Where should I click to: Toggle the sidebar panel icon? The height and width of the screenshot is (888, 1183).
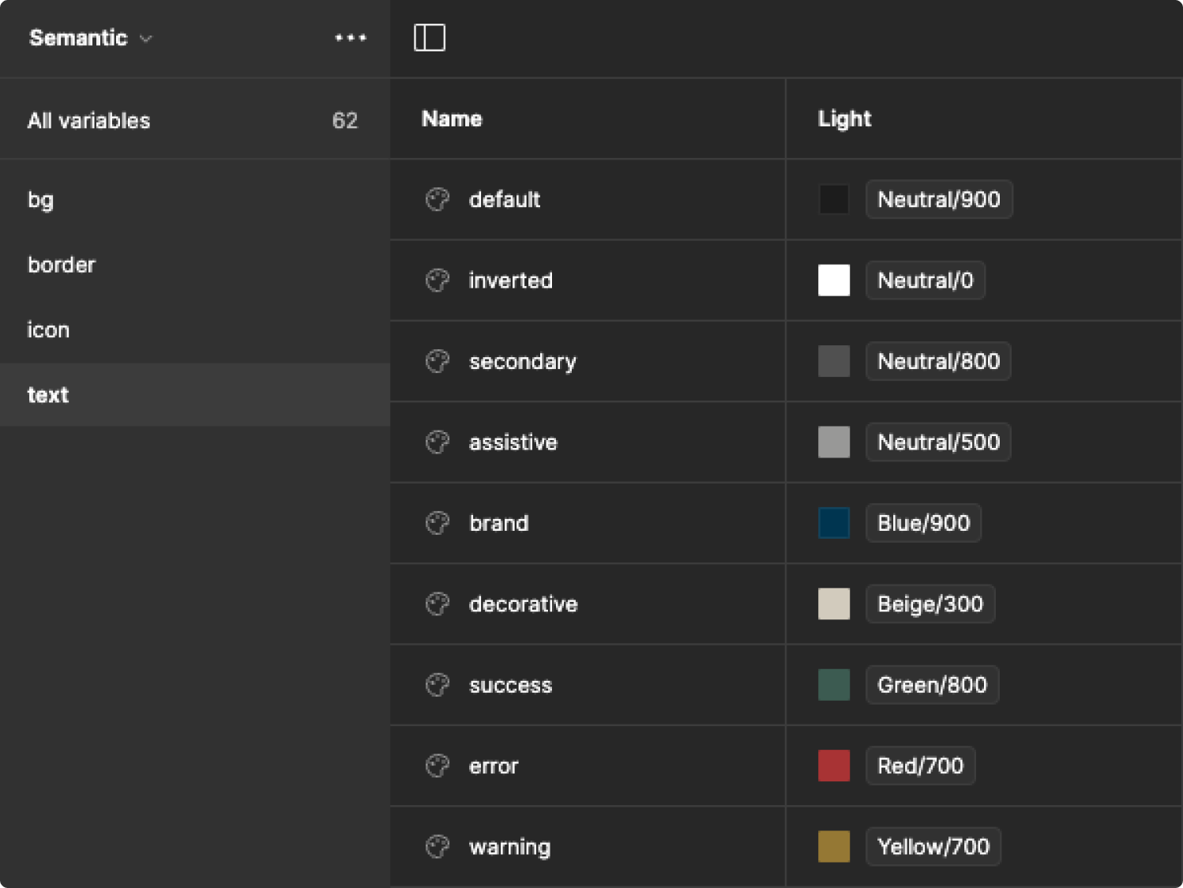(x=430, y=38)
